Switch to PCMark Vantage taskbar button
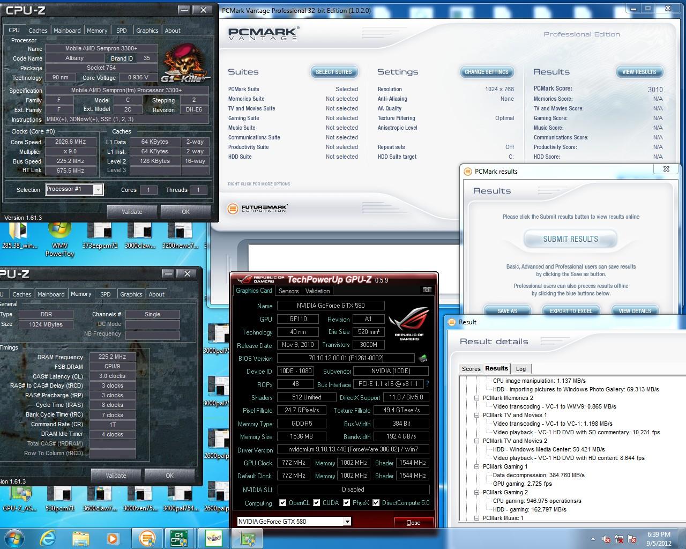The width and height of the screenshot is (686, 549). pyautogui.click(x=146, y=538)
